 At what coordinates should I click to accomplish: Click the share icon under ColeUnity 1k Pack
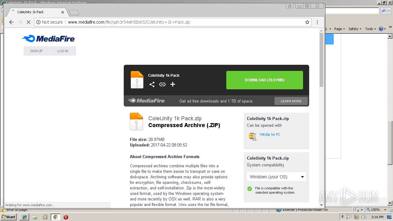[152, 84]
